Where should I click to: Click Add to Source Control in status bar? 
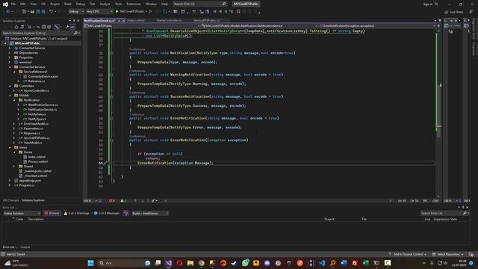[x=409, y=254]
